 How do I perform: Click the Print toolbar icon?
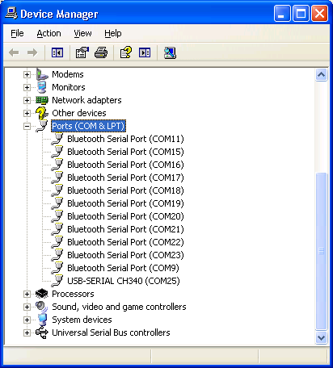point(101,52)
